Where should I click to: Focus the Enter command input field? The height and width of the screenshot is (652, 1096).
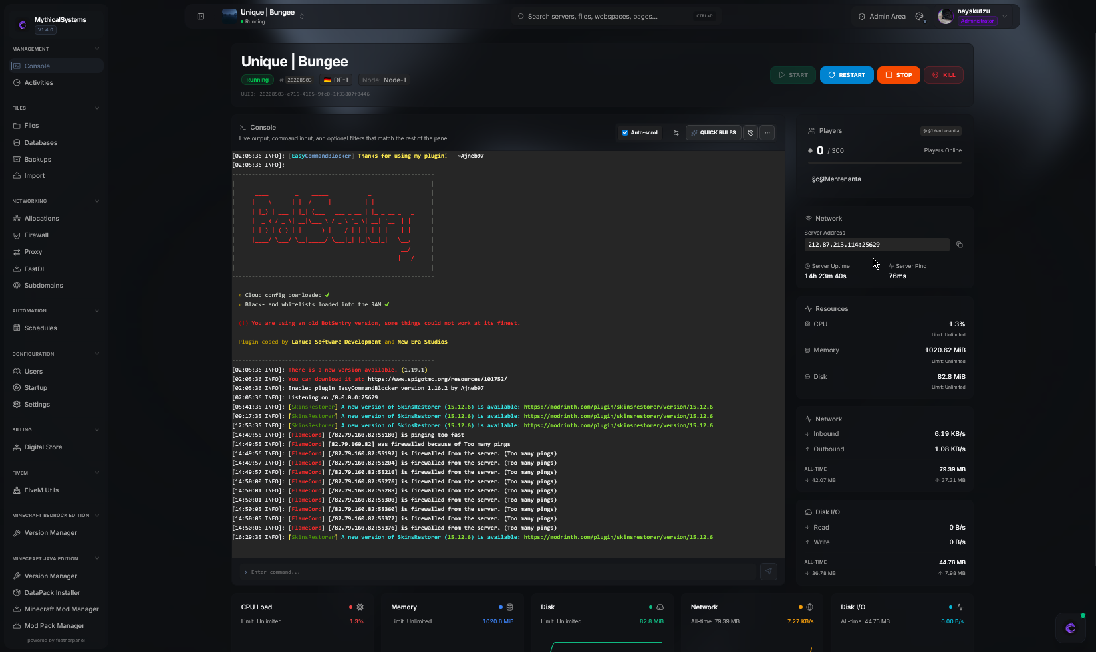click(x=499, y=572)
